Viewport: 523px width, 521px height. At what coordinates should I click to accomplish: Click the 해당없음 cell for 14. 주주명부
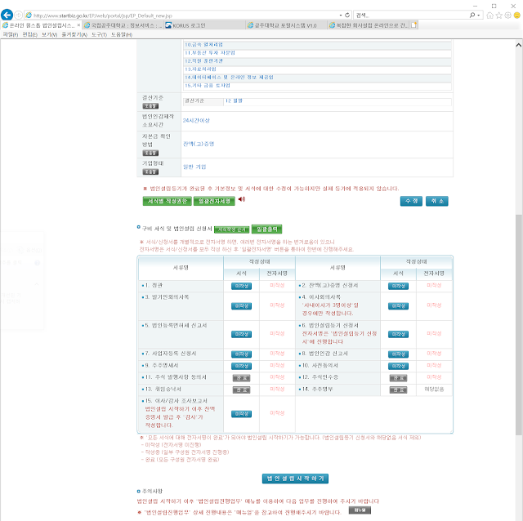click(434, 389)
